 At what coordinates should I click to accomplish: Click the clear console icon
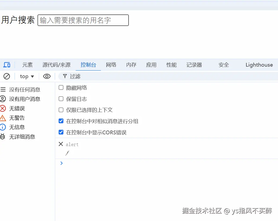point(7,76)
